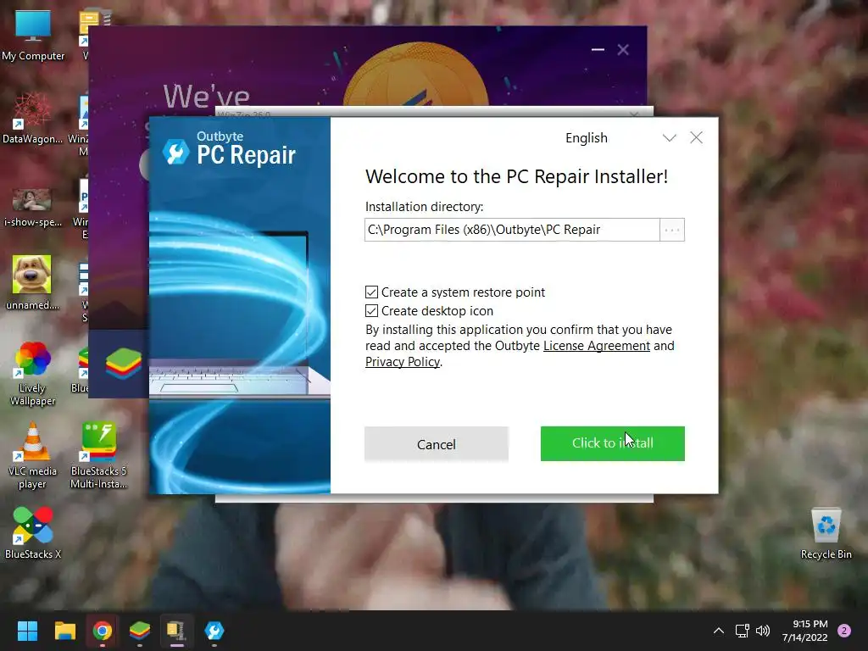868x651 pixels.
Task: Switch to WinZip taskbar icon
Action: 176,631
